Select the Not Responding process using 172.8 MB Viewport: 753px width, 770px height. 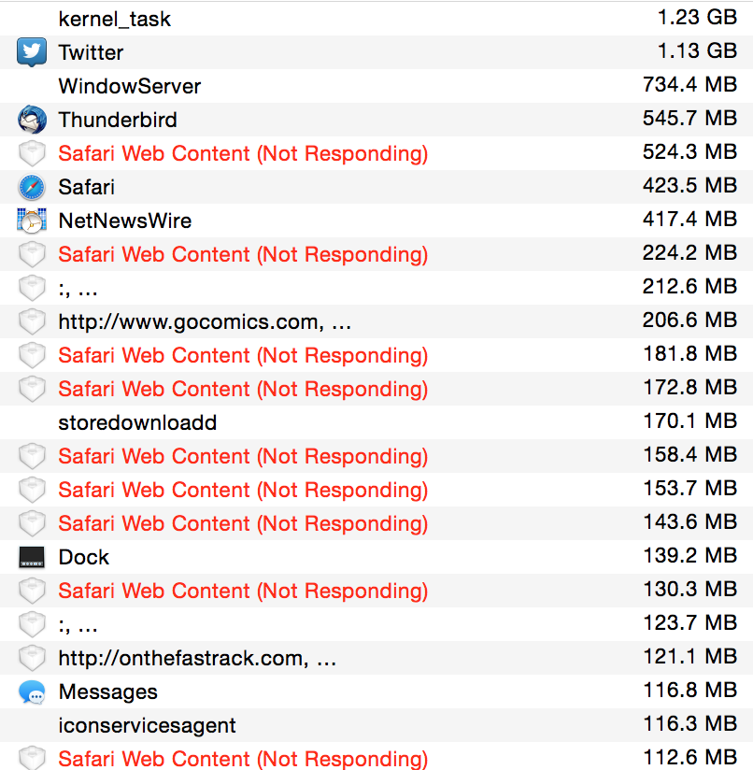(243, 390)
